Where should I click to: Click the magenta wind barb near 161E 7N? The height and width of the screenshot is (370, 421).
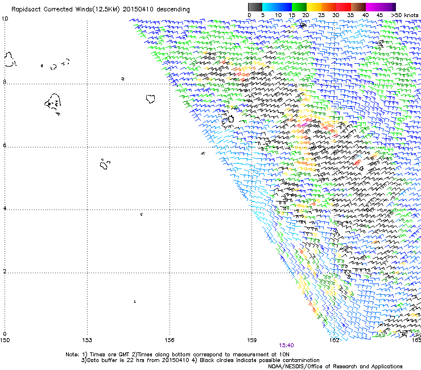pyautogui.click(x=304, y=125)
